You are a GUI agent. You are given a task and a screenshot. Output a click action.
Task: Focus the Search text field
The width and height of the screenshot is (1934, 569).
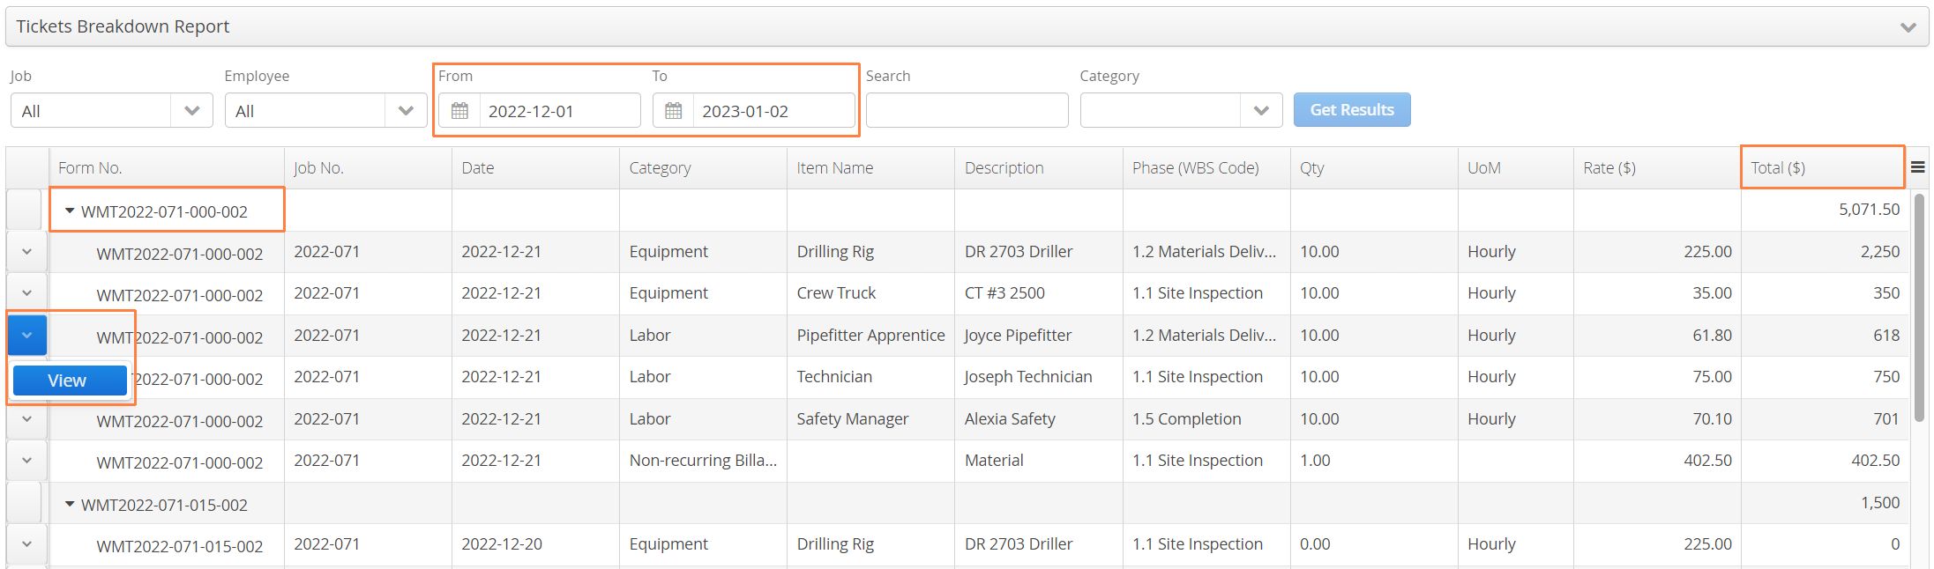pos(967,111)
